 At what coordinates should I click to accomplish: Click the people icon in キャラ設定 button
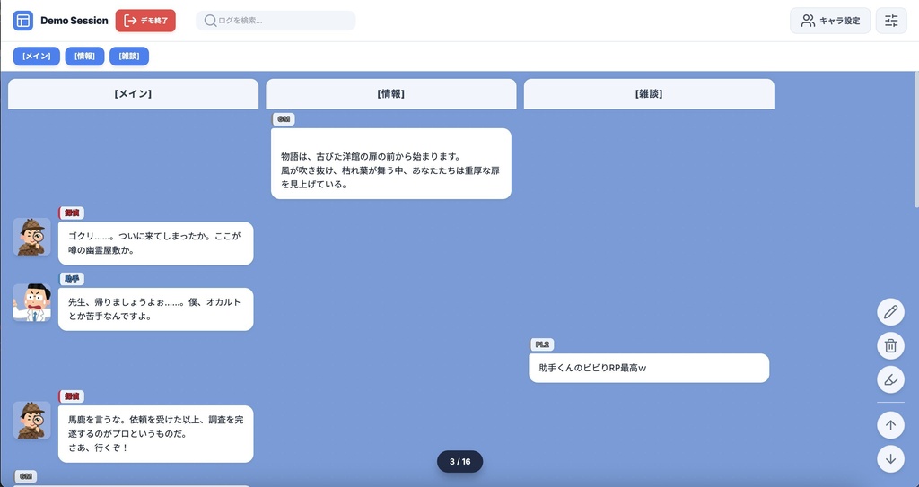(809, 21)
